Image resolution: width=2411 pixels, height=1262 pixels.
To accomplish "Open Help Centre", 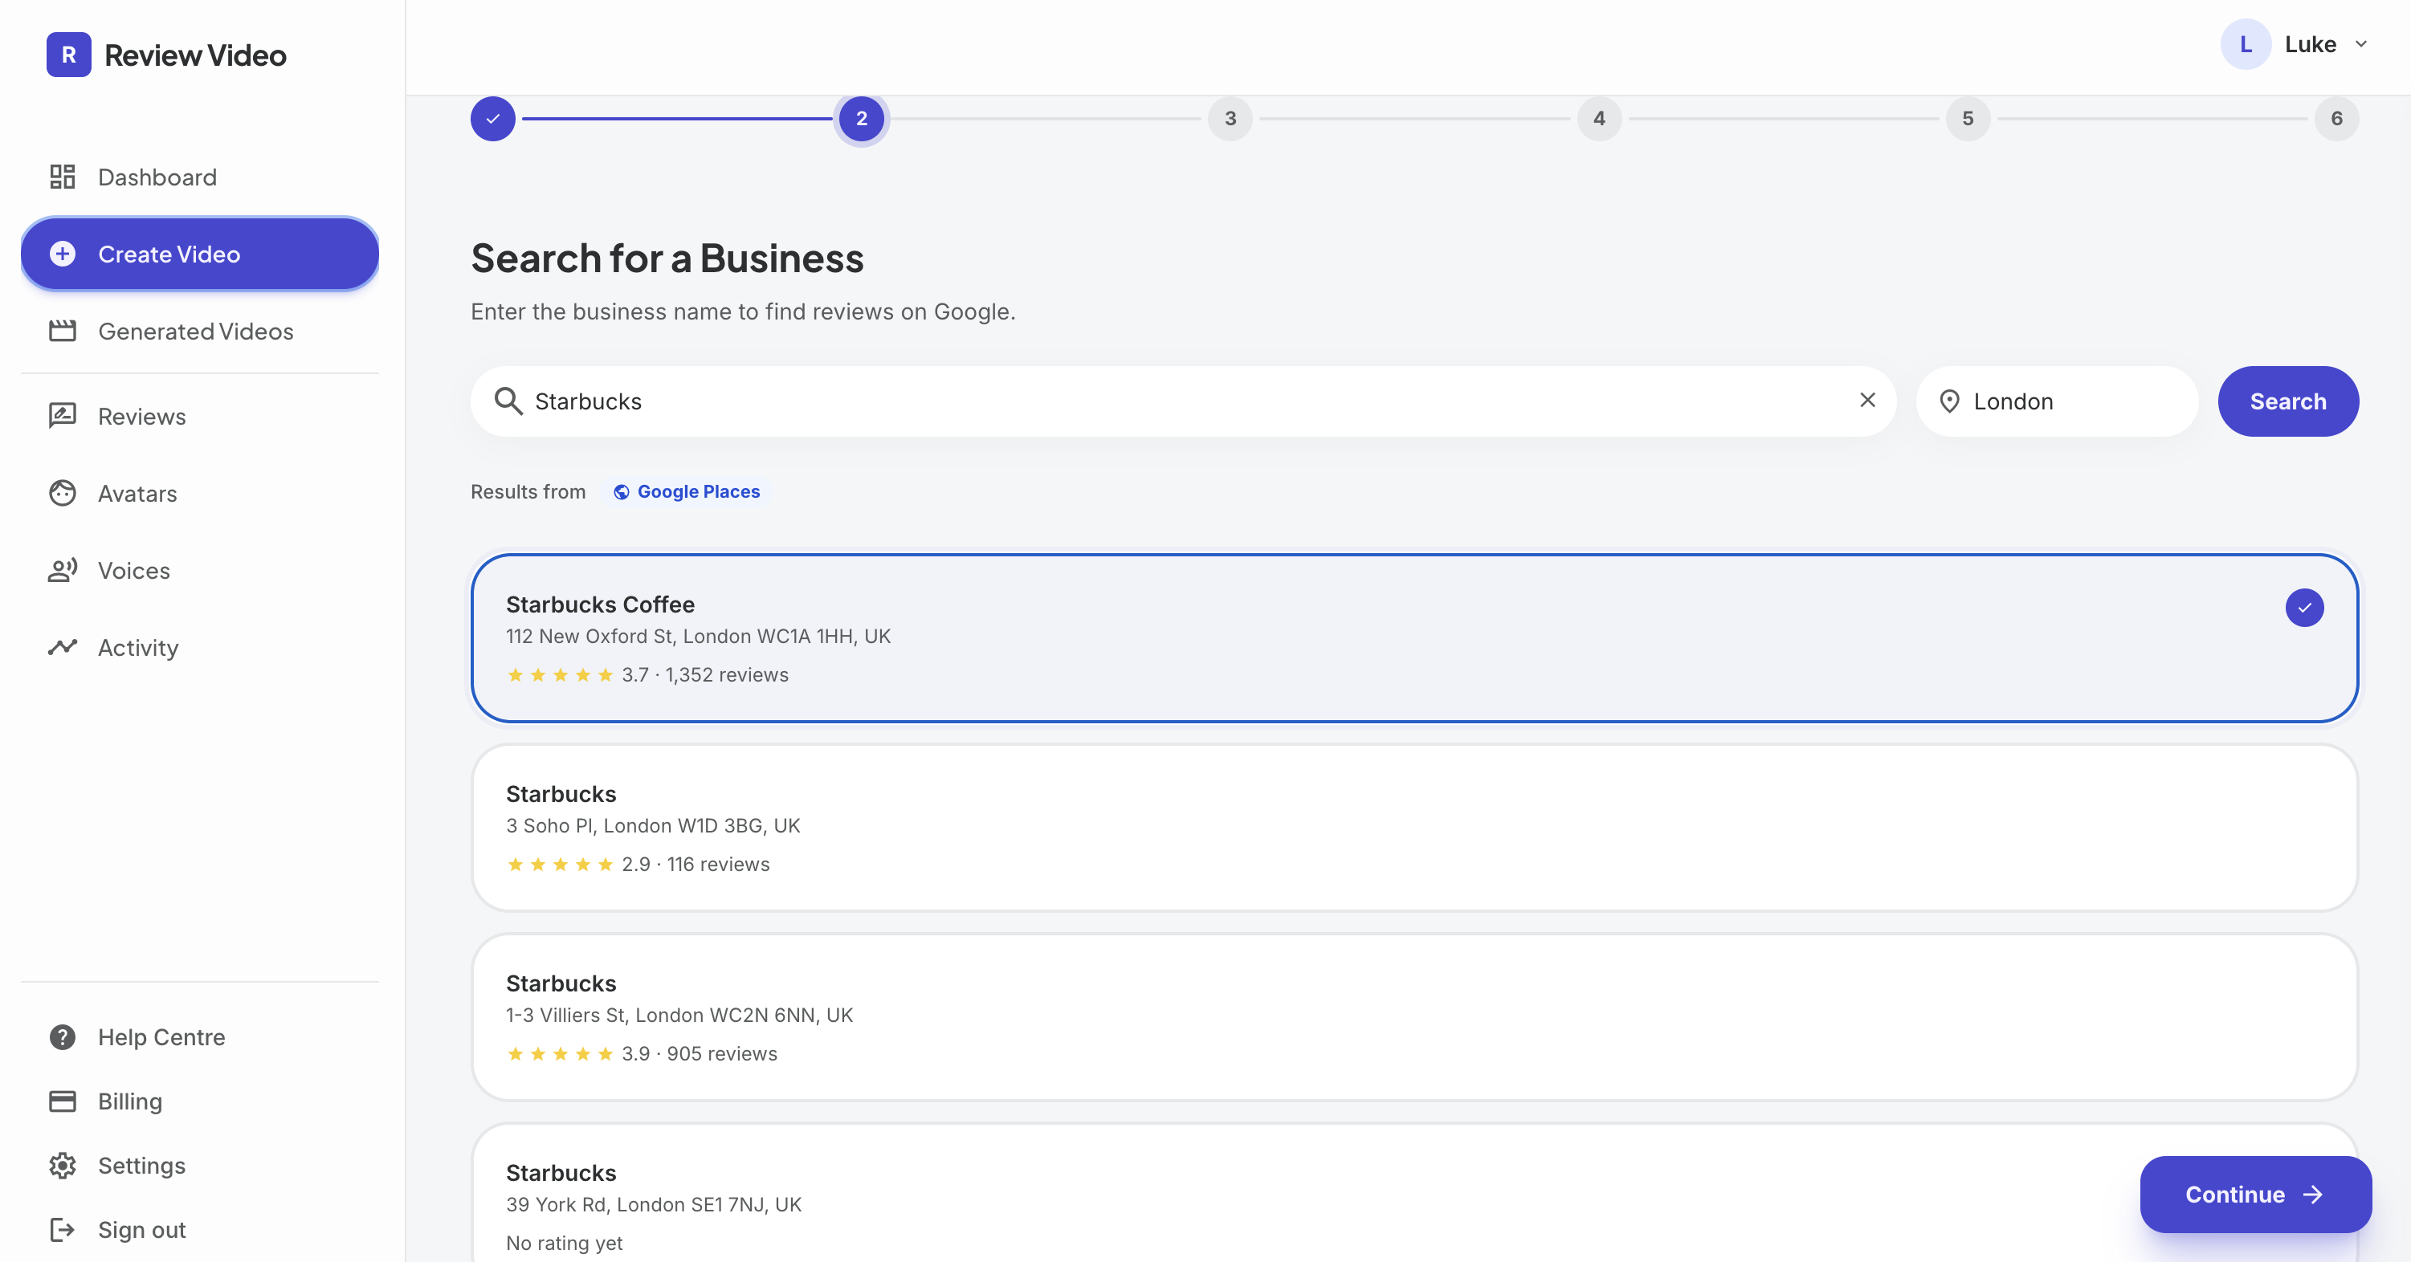I will (x=199, y=1037).
